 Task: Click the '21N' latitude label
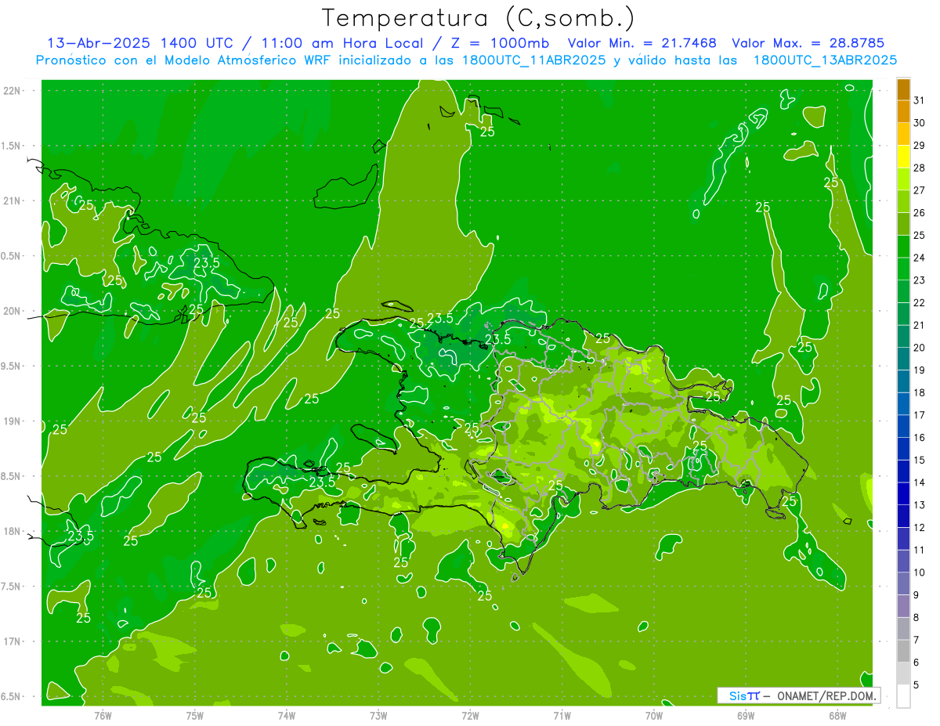[13, 200]
